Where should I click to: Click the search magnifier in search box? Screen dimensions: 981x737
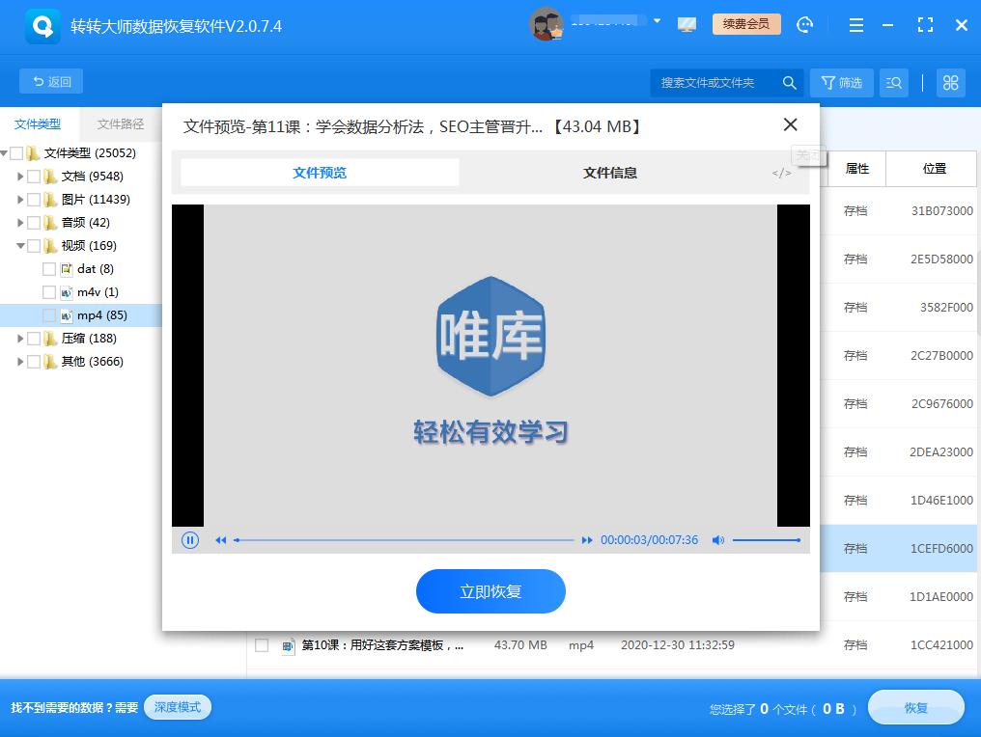point(789,82)
